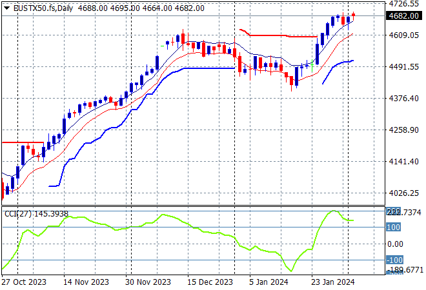Image resolution: width=426 pixels, height=290 pixels.
Task: Click the last red candle at chart's right edge
Action: point(353,14)
